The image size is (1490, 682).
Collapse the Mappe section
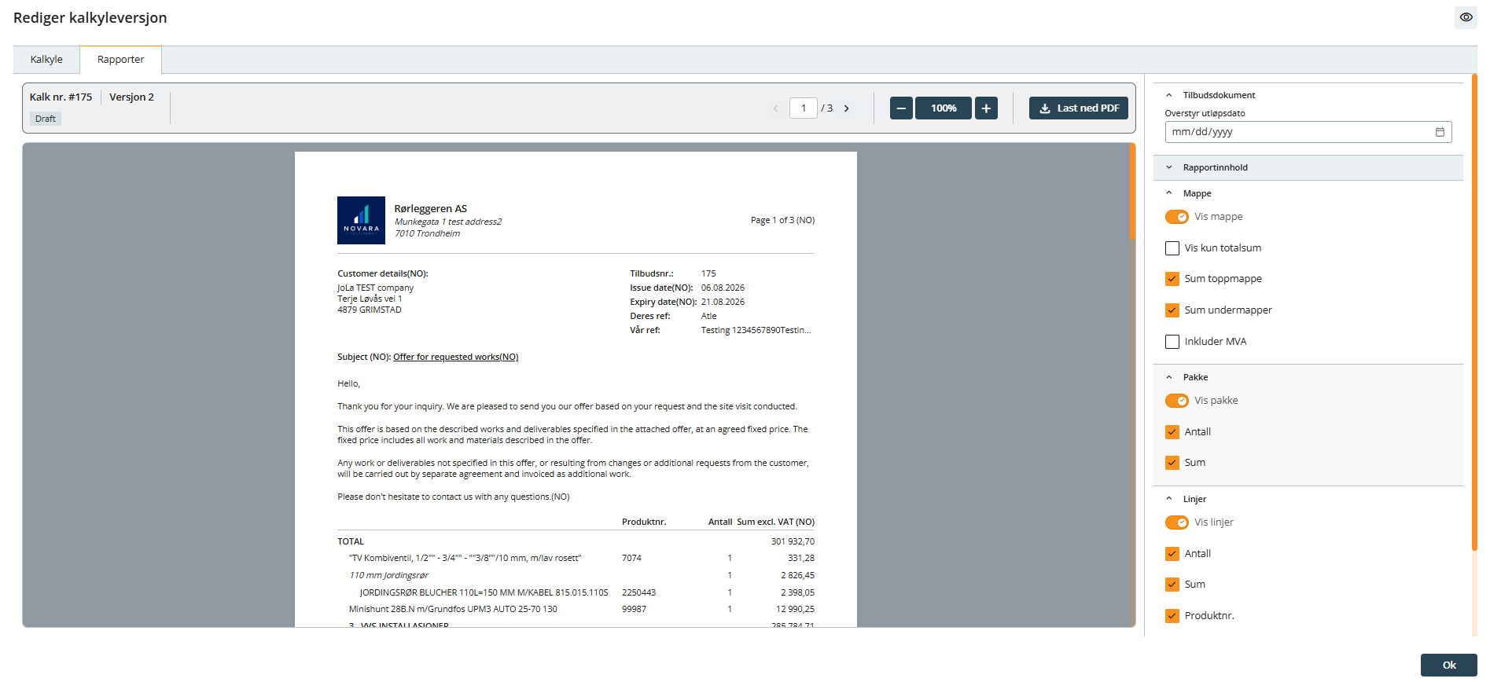click(1169, 193)
